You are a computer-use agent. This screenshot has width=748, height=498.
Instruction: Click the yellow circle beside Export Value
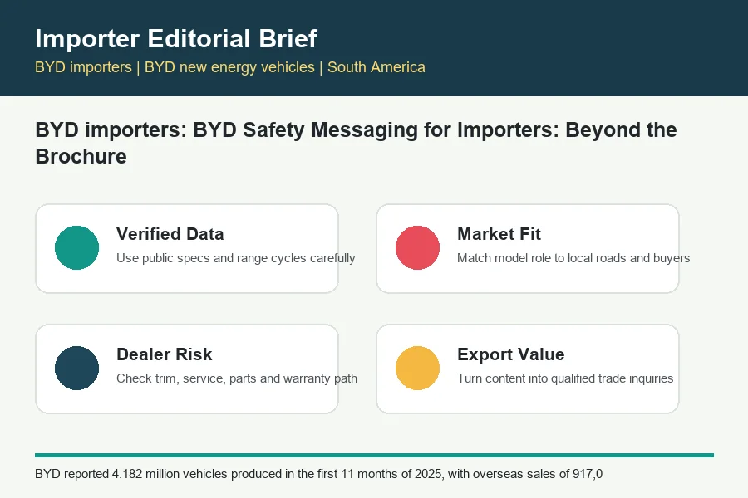(x=417, y=368)
